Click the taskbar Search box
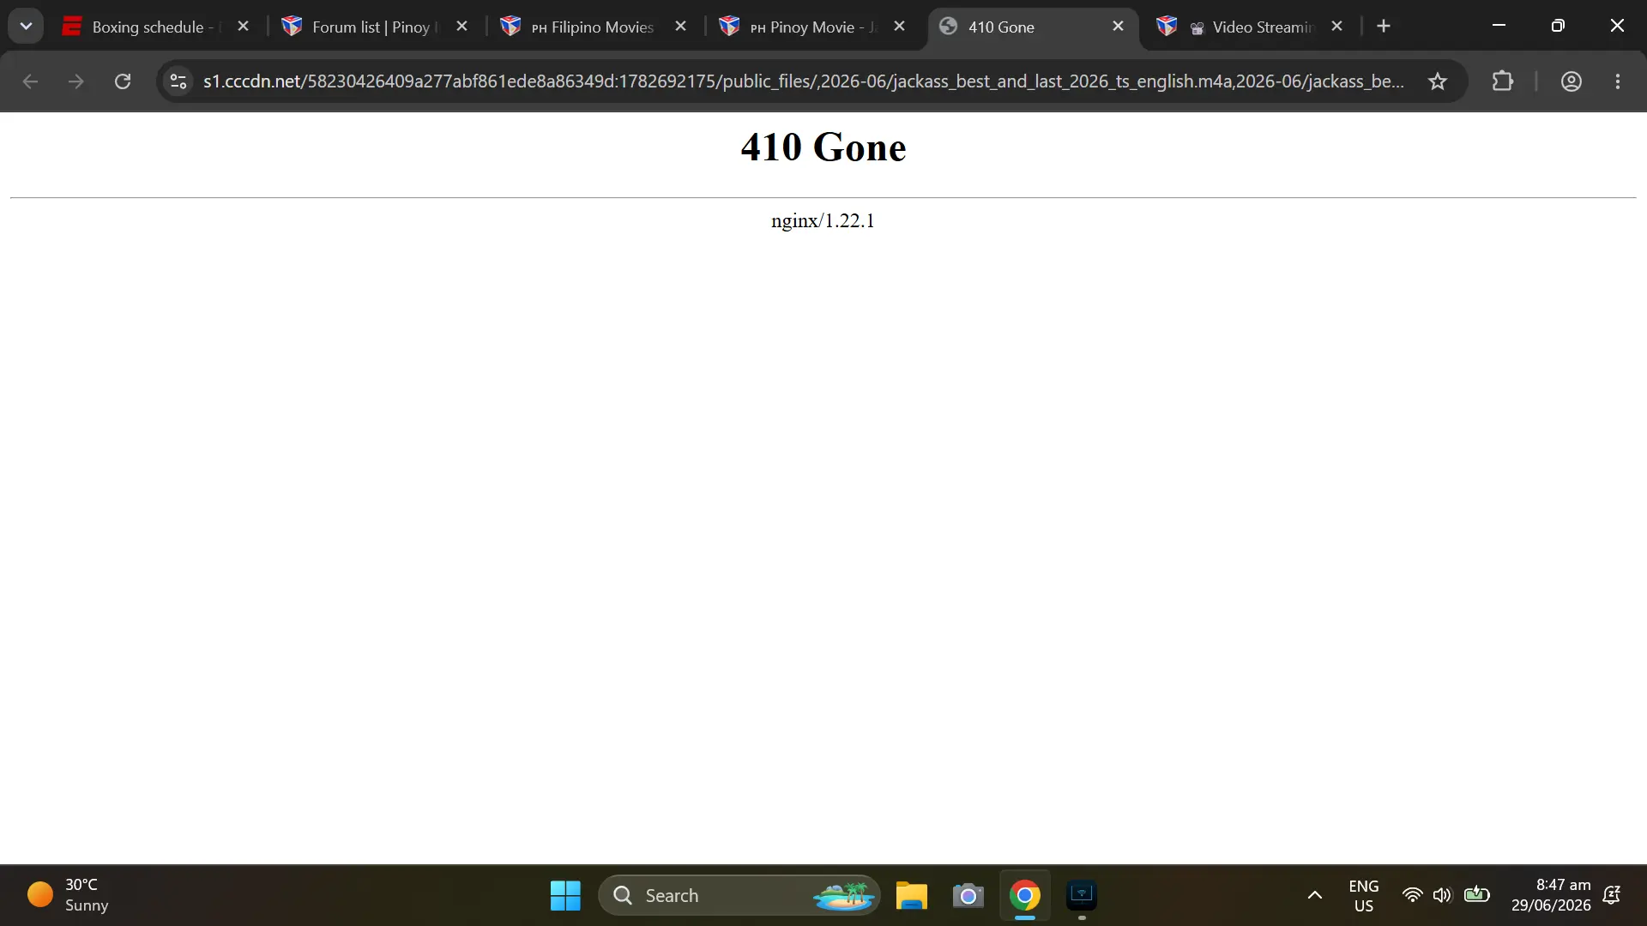 [739, 896]
